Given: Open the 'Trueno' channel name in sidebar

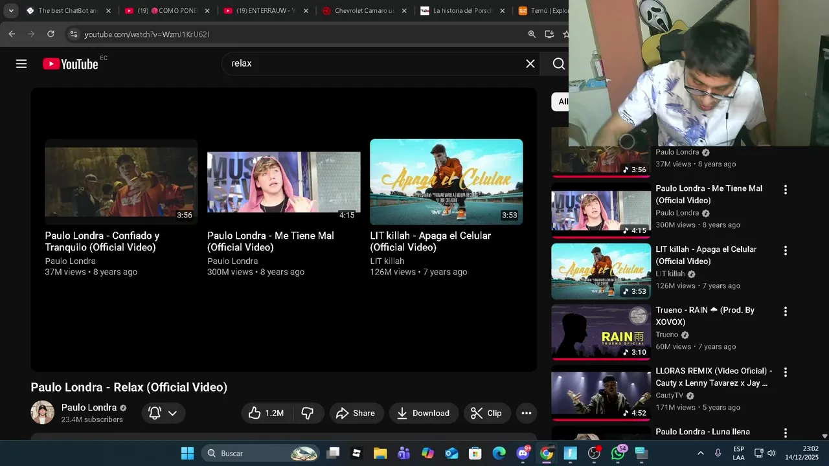Looking at the screenshot, I should (x=666, y=335).
